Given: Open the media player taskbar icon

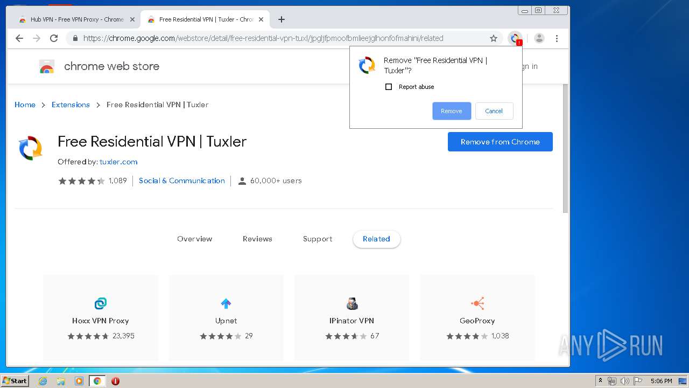Looking at the screenshot, I should point(79,381).
